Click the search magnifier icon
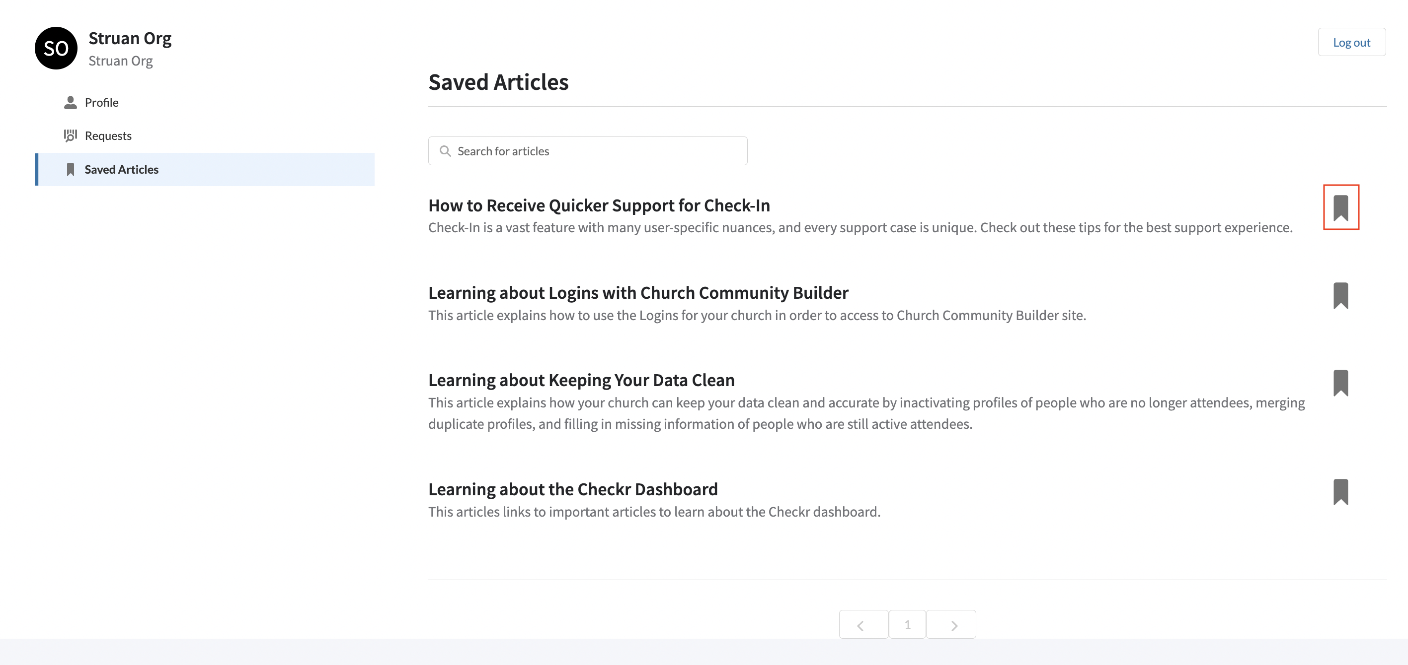This screenshot has height=665, width=1408. coord(446,151)
